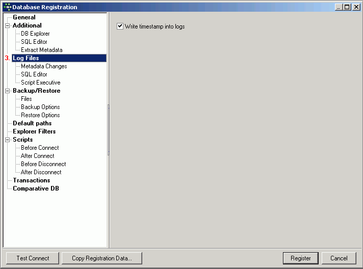Viewport: 363px width, 269px height.
Task: Click the Cancel button
Action: click(x=339, y=258)
